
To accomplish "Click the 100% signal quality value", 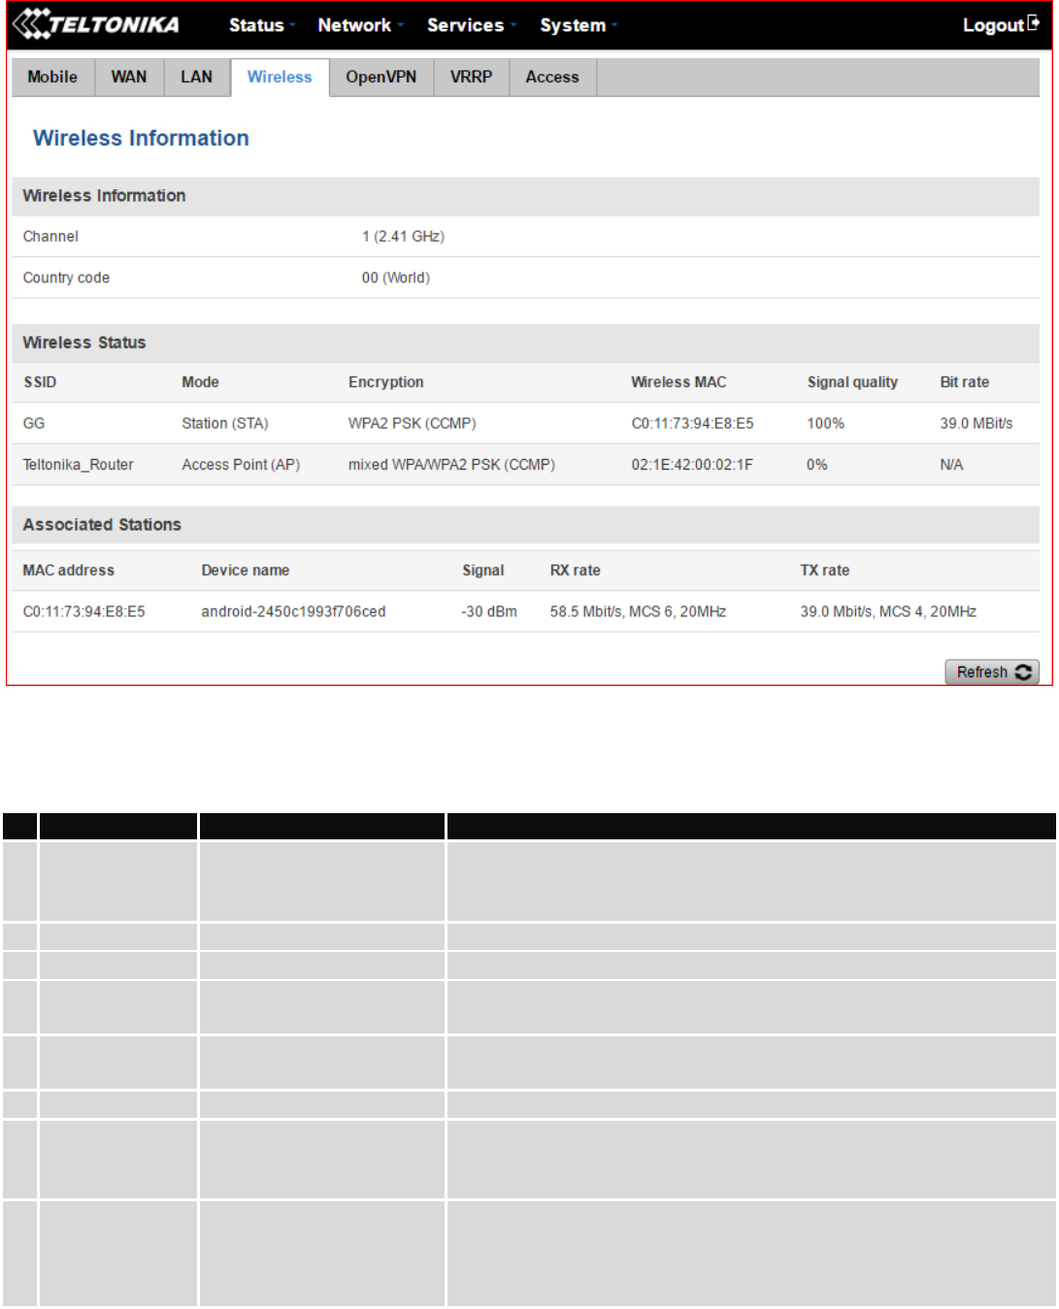I will click(825, 423).
